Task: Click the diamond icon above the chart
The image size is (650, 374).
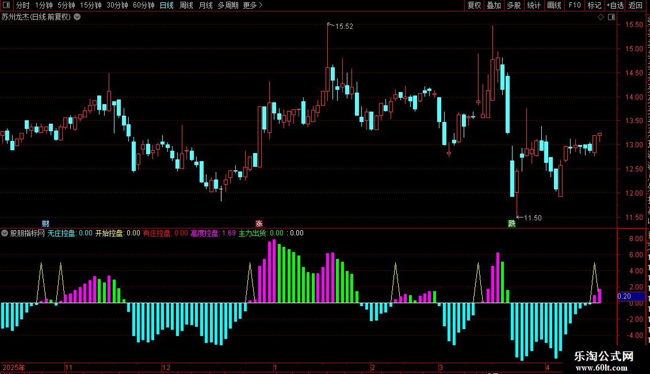Action: (x=601, y=17)
